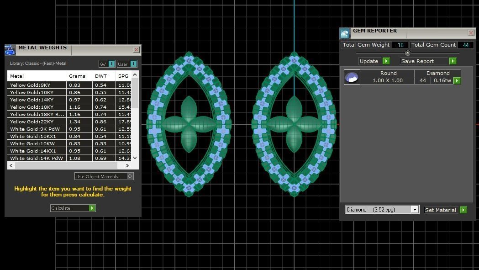Select the right earring model in viewport
Image resolution: width=479 pixels, height=270 pixels.
tap(294, 124)
